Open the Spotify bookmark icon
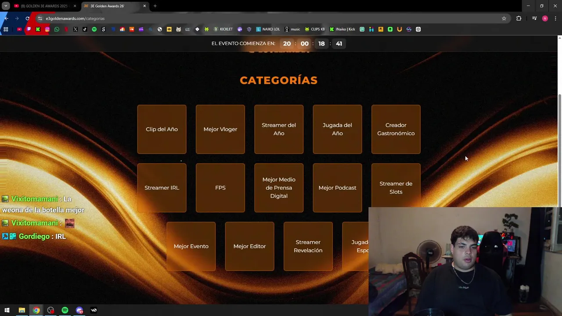This screenshot has height=316, width=562. pyautogui.click(x=94, y=29)
